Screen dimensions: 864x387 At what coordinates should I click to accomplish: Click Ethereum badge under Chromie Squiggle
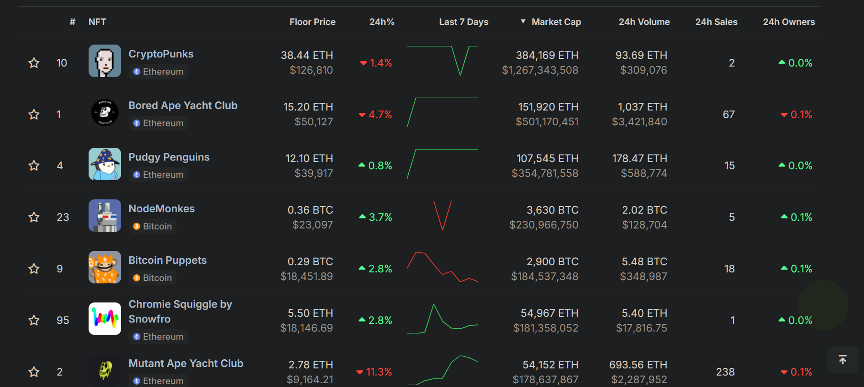[158, 336]
